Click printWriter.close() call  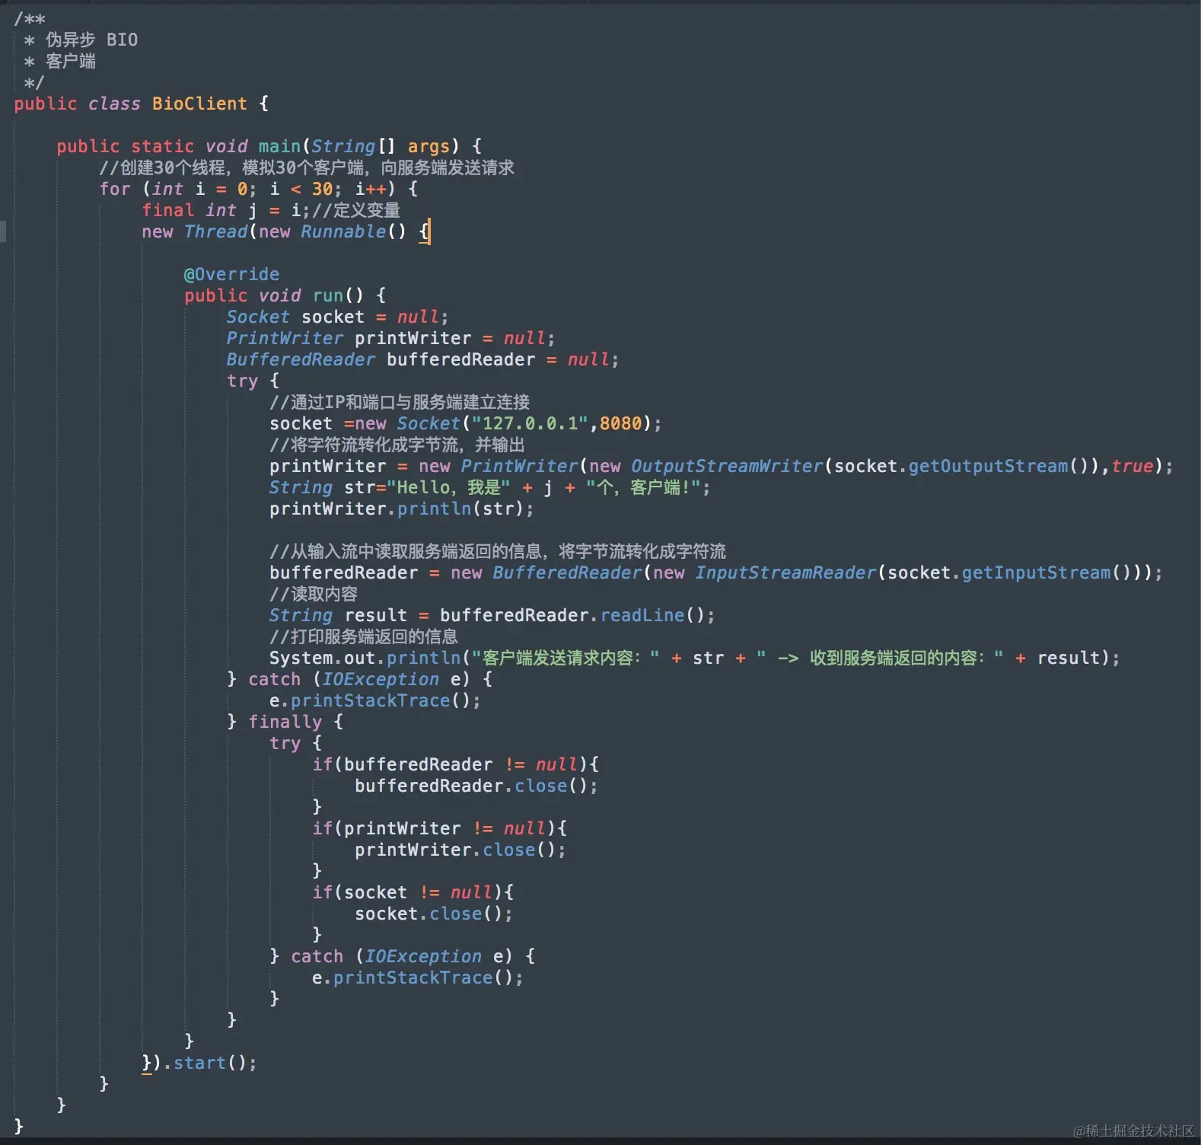[460, 850]
